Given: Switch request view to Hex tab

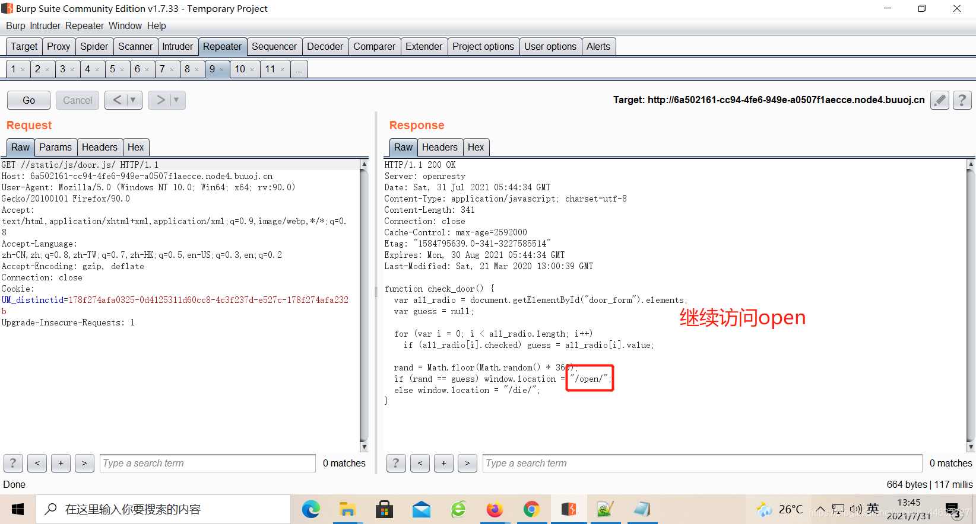Looking at the screenshot, I should (x=135, y=147).
